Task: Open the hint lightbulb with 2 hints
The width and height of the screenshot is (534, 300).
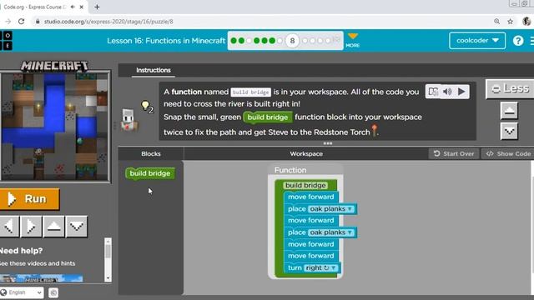Action: pos(147,107)
